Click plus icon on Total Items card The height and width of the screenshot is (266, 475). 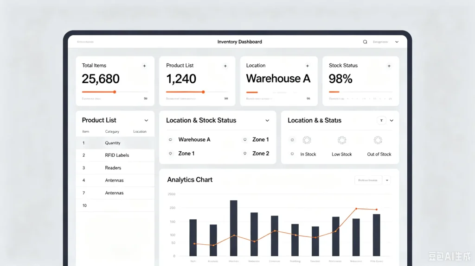pos(145,66)
